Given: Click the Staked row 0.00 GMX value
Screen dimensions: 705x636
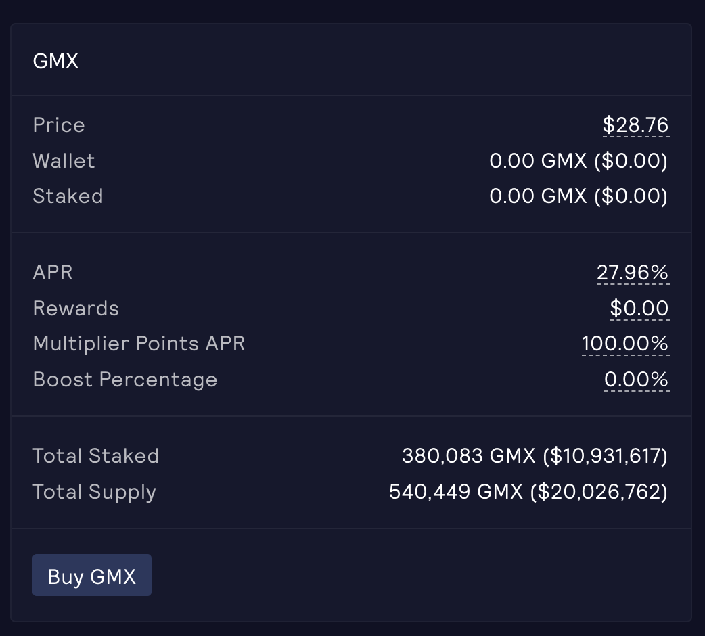Looking at the screenshot, I should (x=578, y=196).
